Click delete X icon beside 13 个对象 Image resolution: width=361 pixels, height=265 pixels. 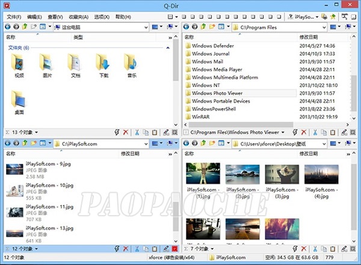126,132
